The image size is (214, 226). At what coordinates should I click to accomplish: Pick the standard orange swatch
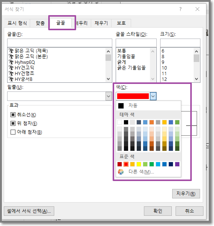[132, 164]
